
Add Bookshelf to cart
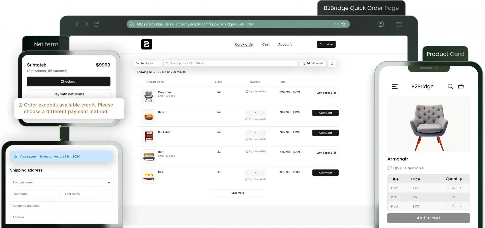coord(325,133)
